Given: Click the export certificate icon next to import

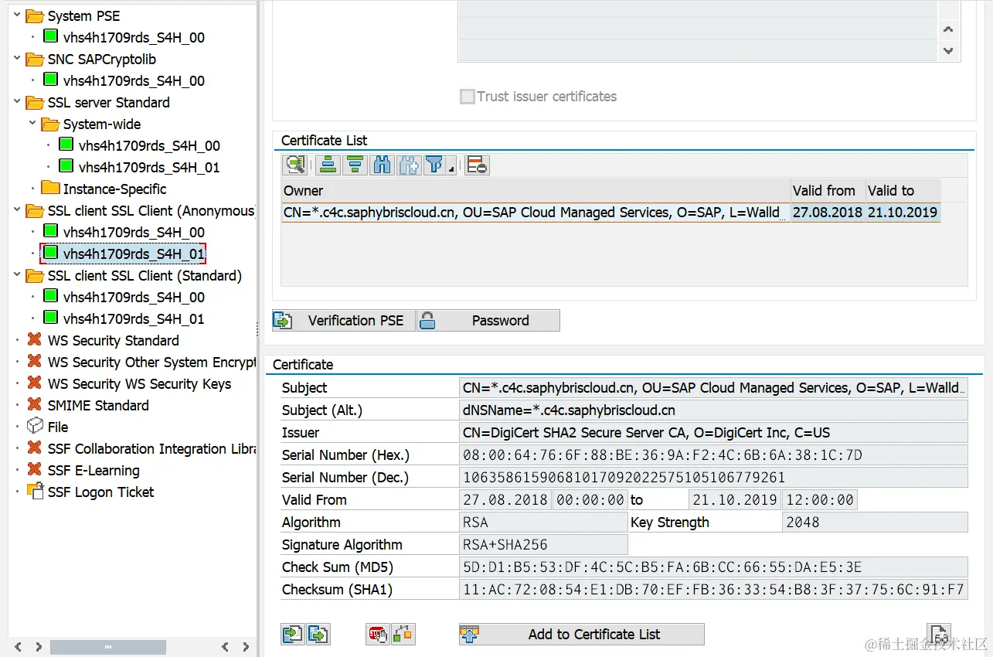Looking at the screenshot, I should click(318, 634).
